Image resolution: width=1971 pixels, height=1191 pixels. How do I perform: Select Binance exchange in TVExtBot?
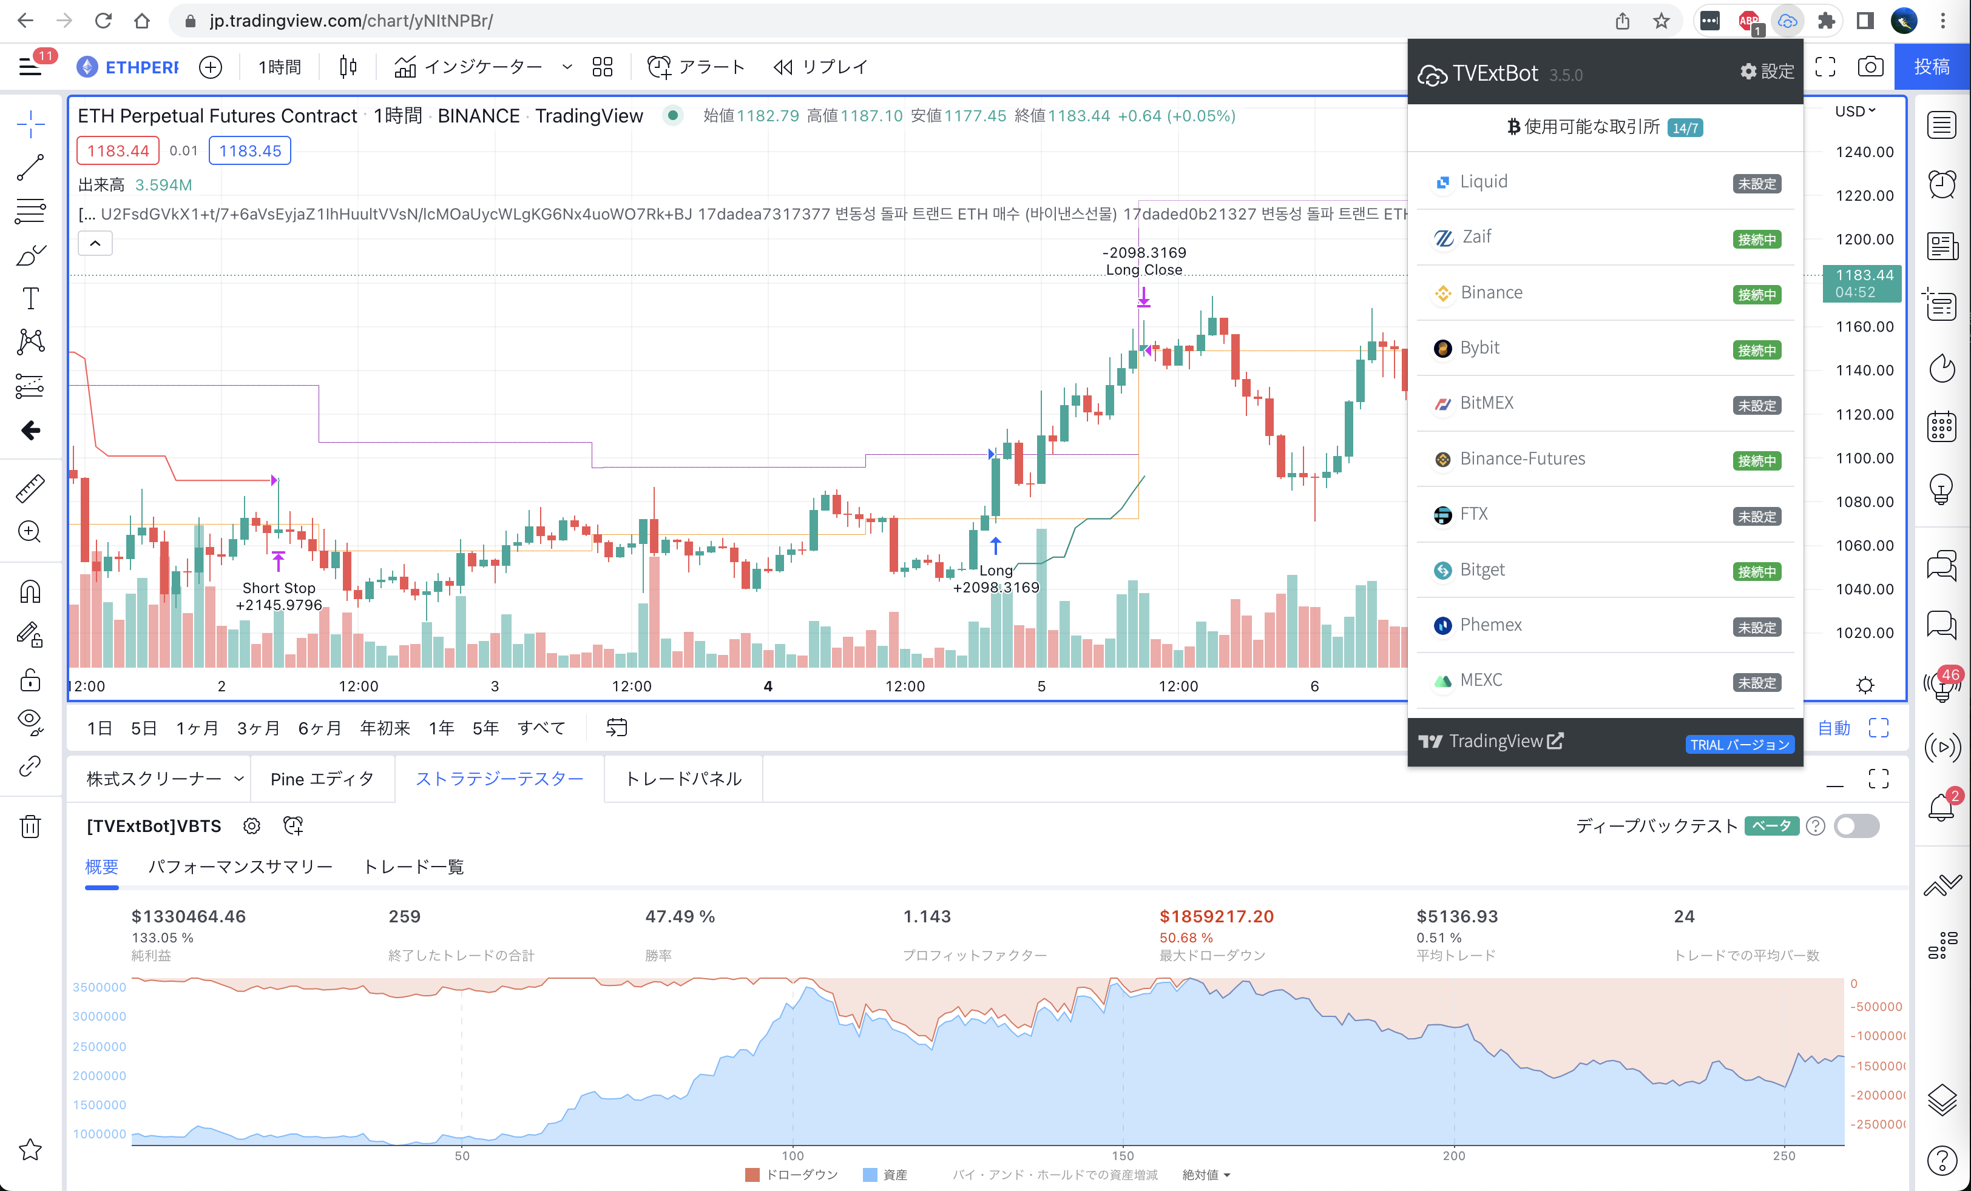click(x=1604, y=292)
